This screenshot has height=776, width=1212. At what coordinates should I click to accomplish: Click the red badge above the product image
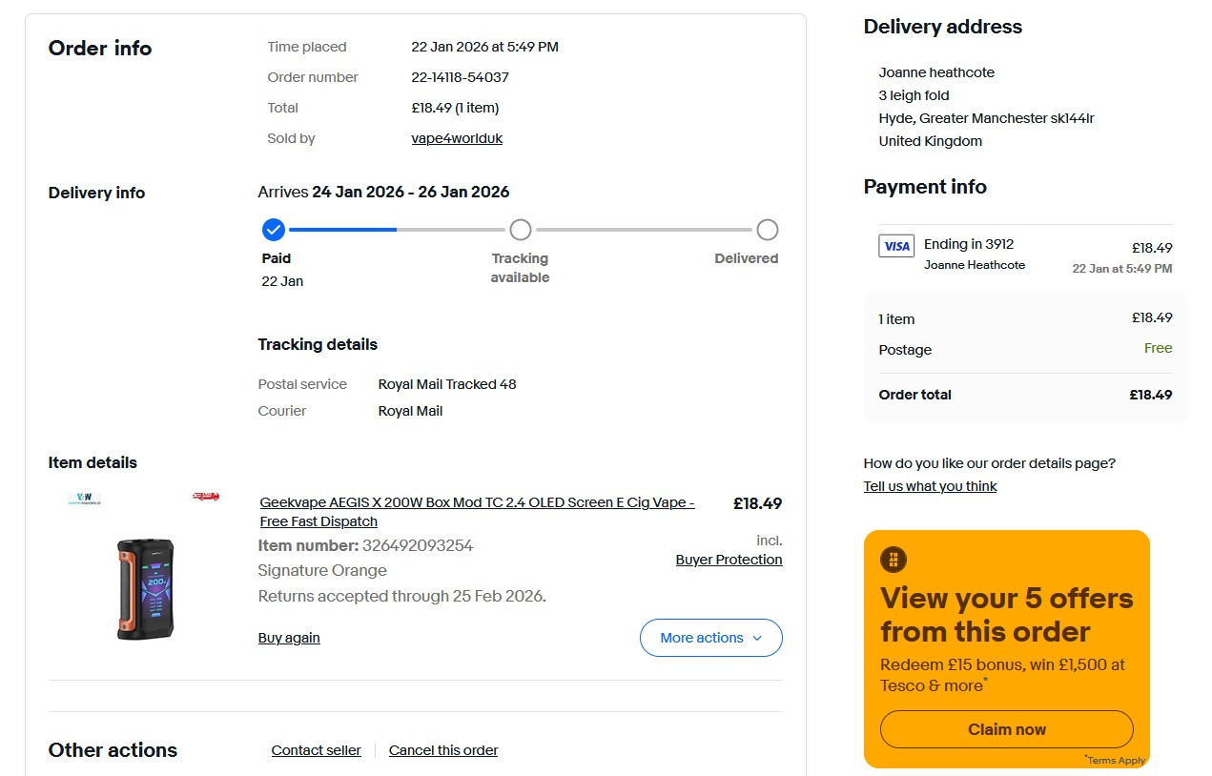pyautogui.click(x=206, y=497)
